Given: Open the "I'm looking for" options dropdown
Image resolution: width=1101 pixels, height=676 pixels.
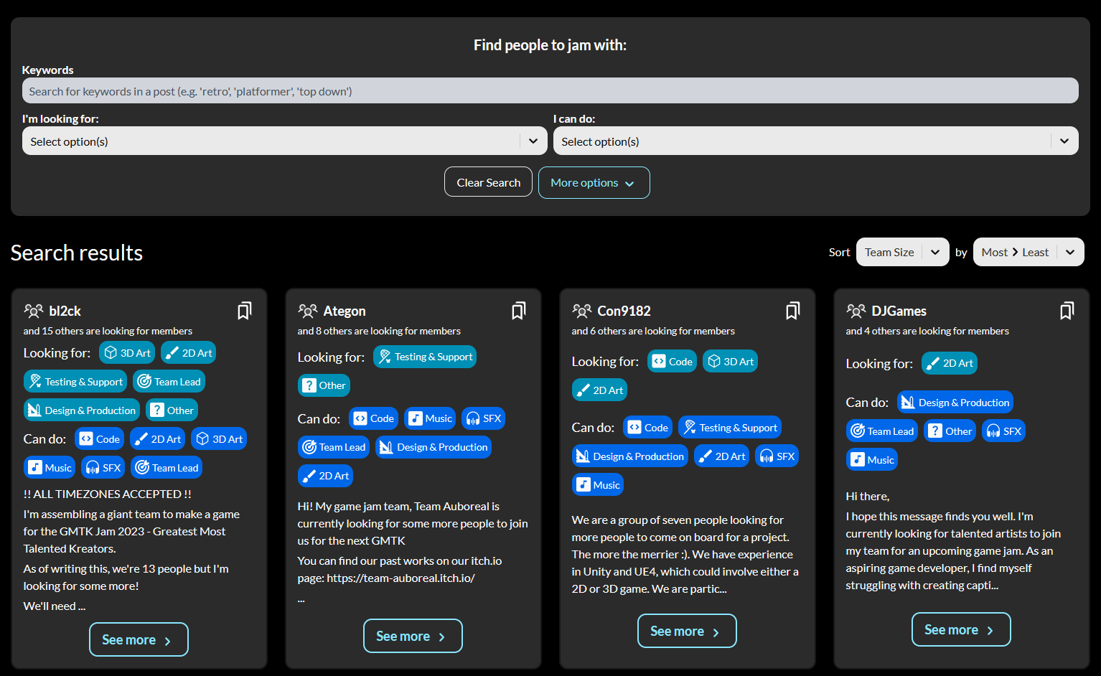Looking at the screenshot, I should (x=284, y=141).
